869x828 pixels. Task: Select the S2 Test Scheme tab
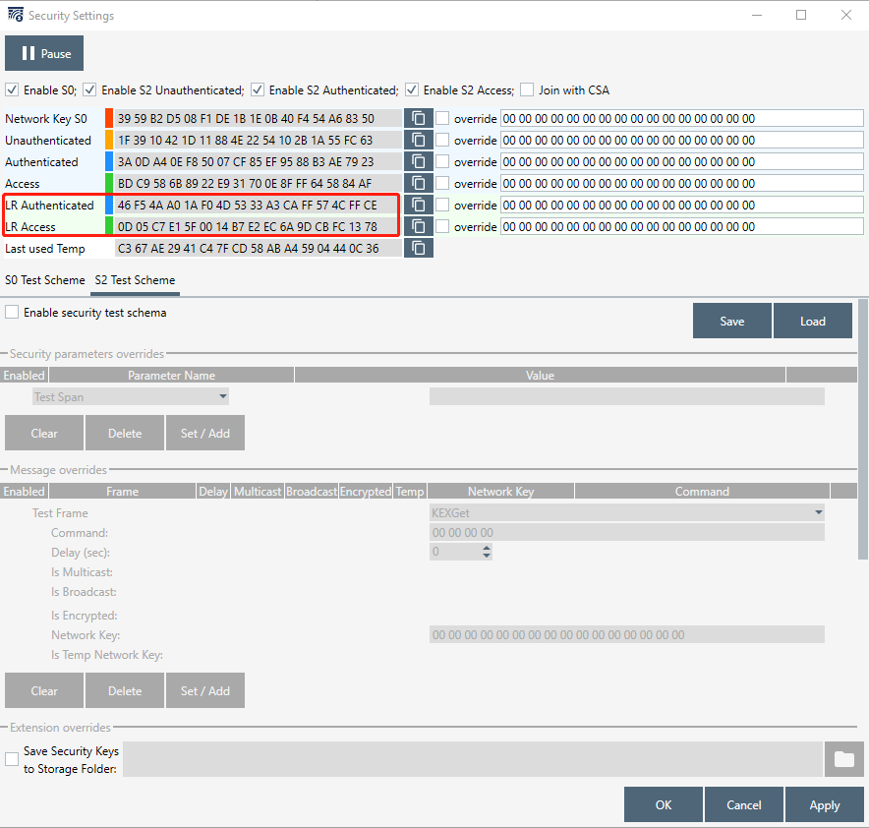tap(135, 280)
